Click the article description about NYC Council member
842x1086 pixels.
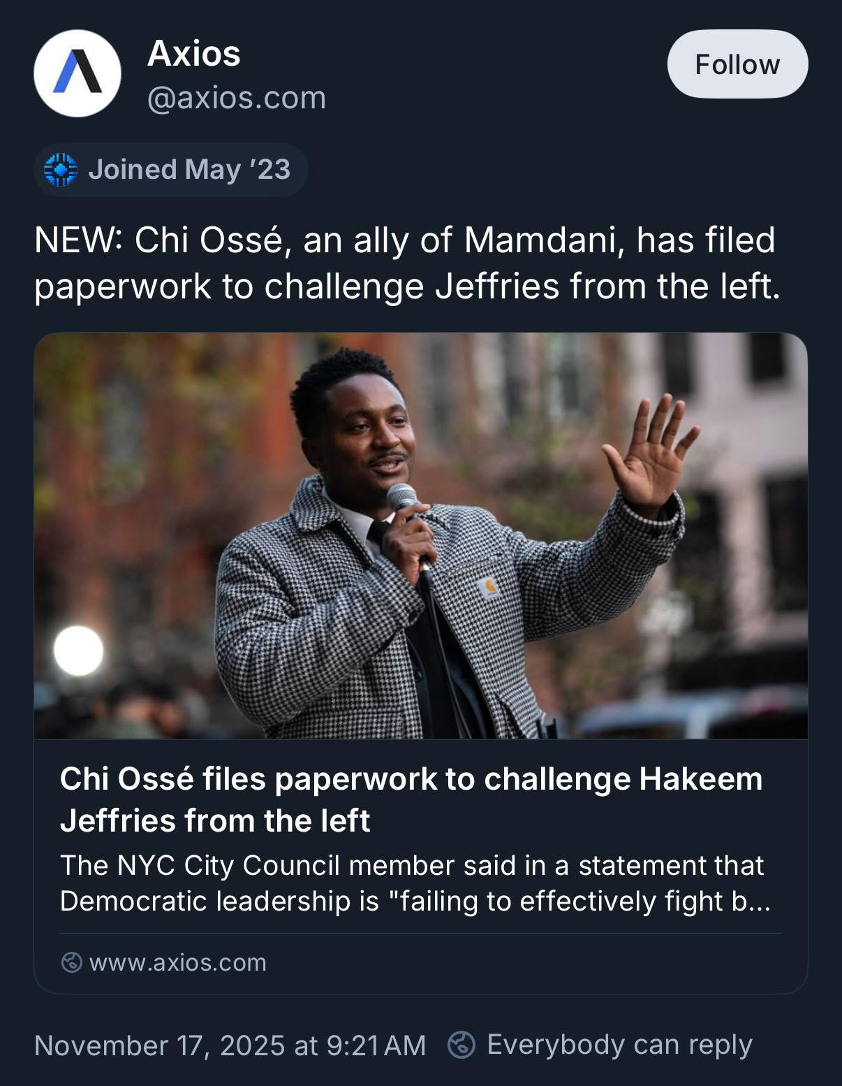click(x=415, y=883)
